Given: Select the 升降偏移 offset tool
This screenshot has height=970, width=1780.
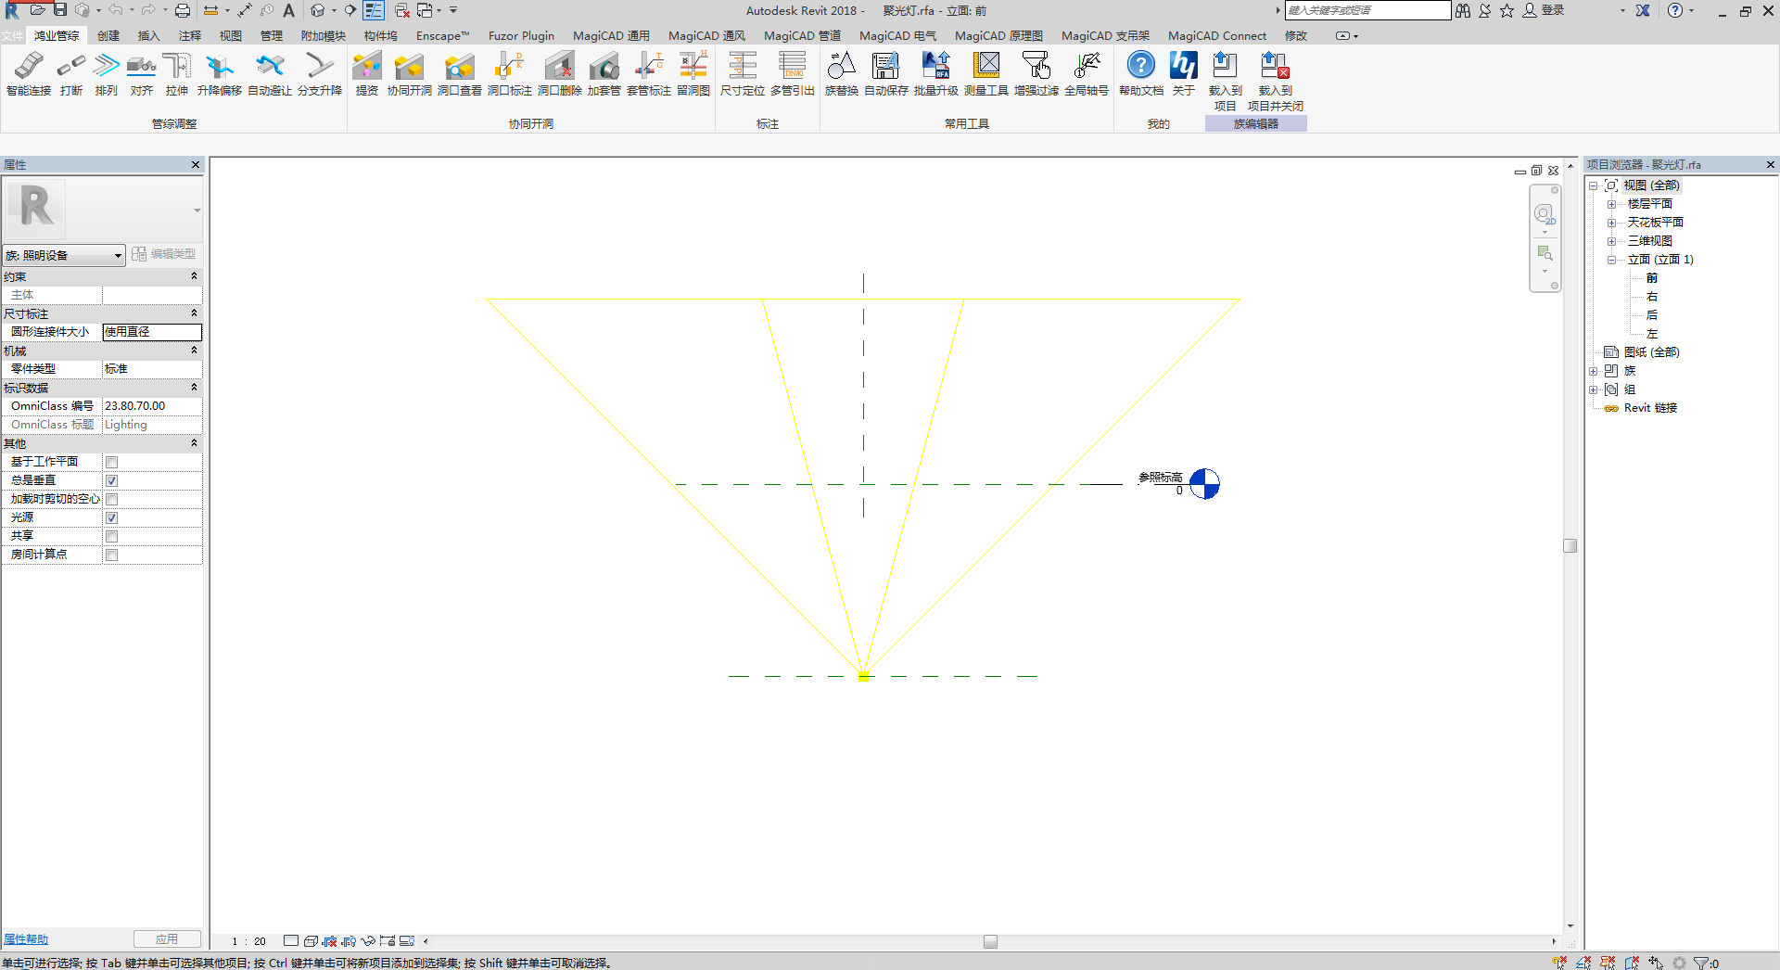Looking at the screenshot, I should click(x=220, y=74).
